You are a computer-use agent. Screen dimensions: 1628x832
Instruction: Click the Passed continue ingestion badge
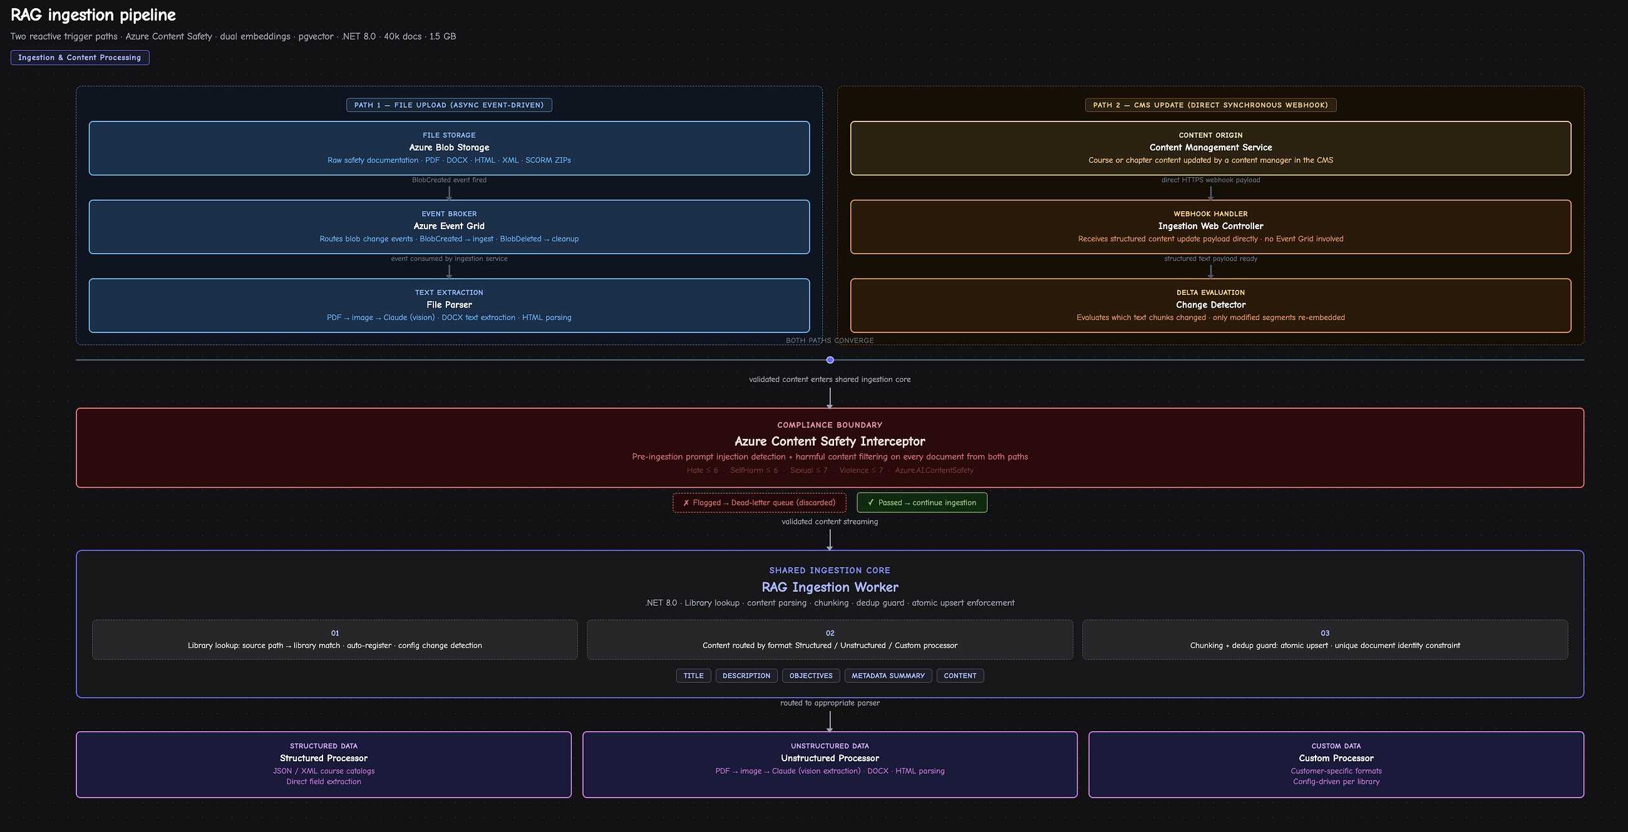coord(922,503)
